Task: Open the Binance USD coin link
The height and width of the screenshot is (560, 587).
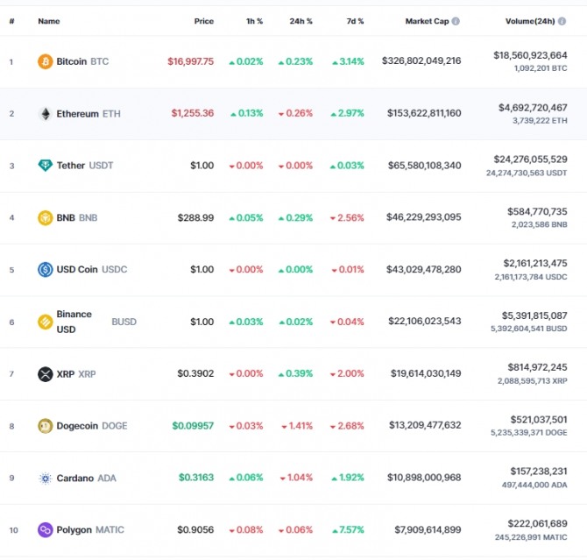Action: click(x=74, y=322)
